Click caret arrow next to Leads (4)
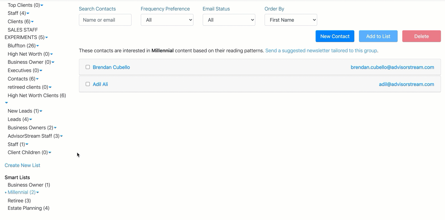Image resolution: width=445 pixels, height=220 pixels. pyautogui.click(x=31, y=120)
